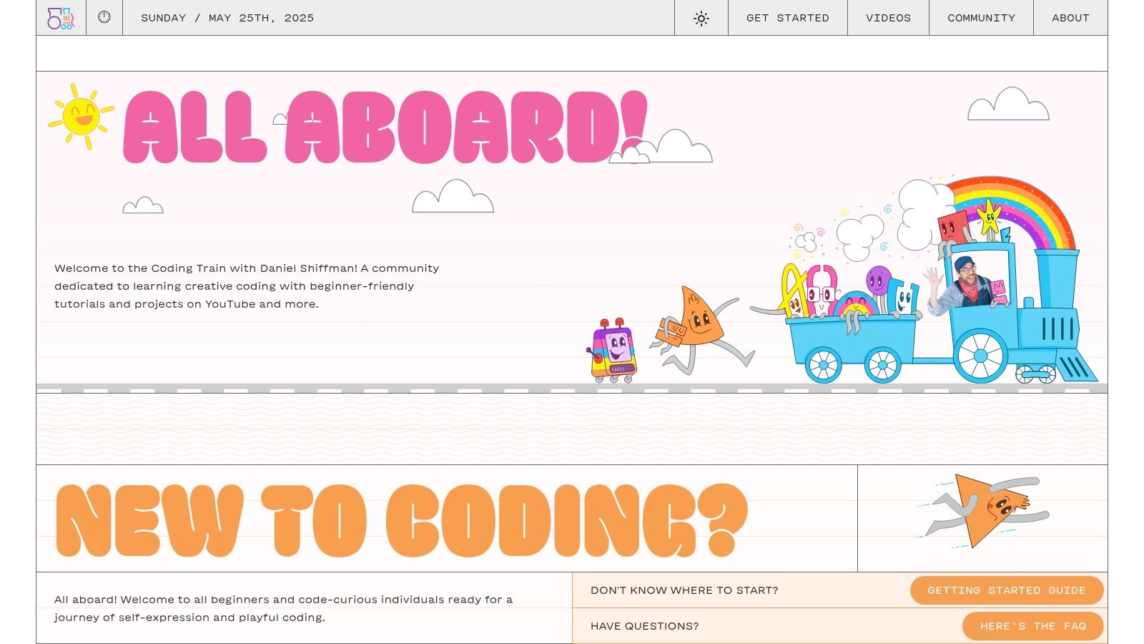The height and width of the screenshot is (644, 1144).
Task: Click the All Aboard! heading
Action: (385, 127)
